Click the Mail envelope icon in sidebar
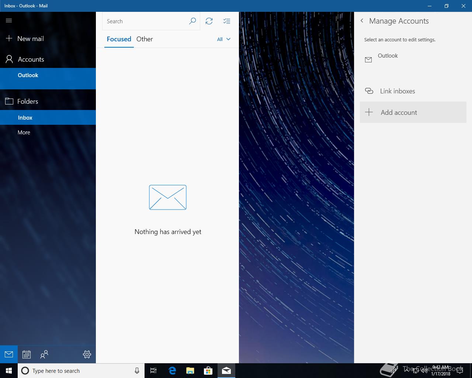Image resolution: width=472 pixels, height=378 pixels. tap(9, 354)
